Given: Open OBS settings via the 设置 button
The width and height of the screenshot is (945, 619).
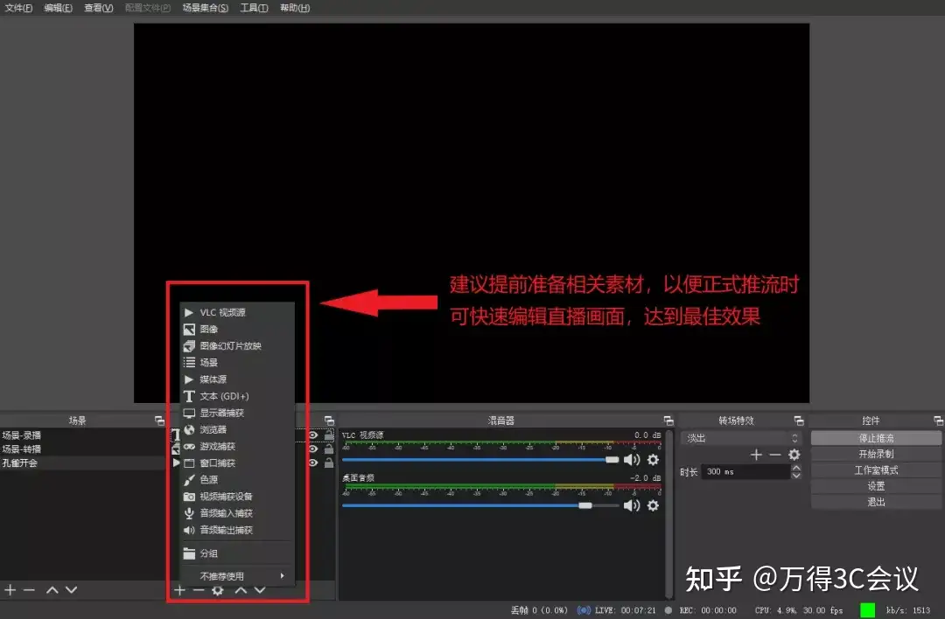Looking at the screenshot, I should pos(874,485).
